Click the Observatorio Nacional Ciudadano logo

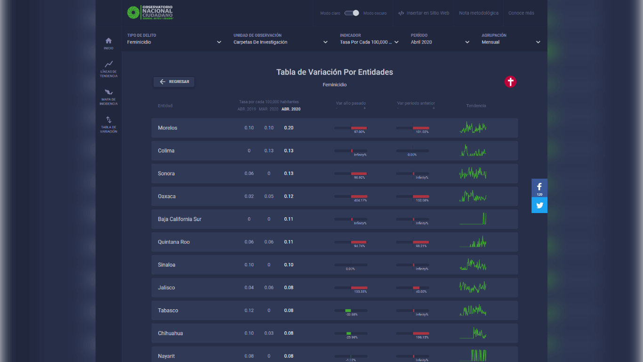150,13
